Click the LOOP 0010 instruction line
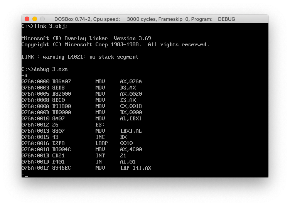This screenshot has width=290, height=206. 77,143
